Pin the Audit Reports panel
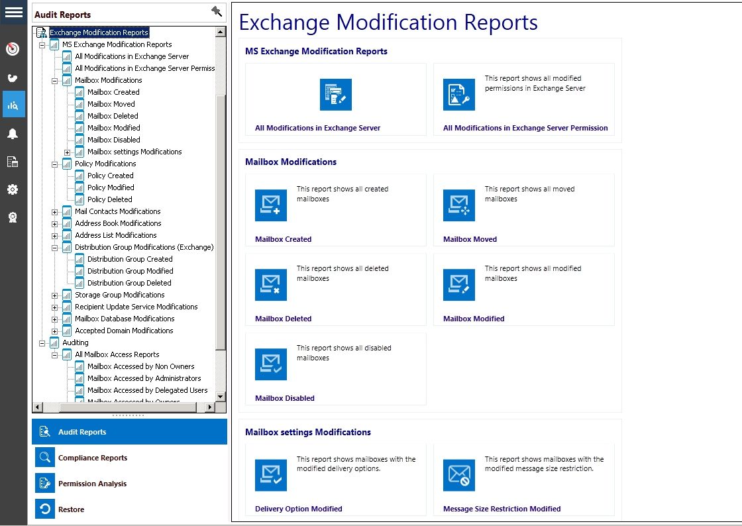Screen dimensions: 742x526 pos(216,11)
